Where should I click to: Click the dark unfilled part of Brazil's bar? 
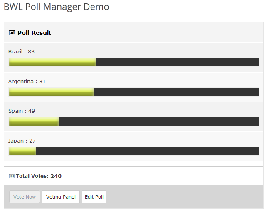[x=177, y=62]
